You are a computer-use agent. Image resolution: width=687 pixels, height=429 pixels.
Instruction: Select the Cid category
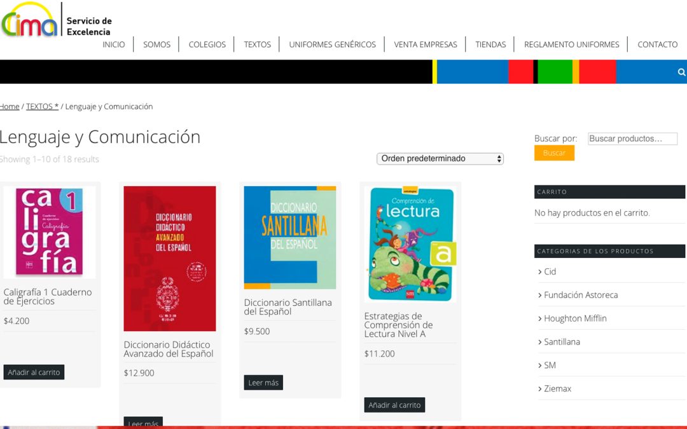click(x=550, y=271)
